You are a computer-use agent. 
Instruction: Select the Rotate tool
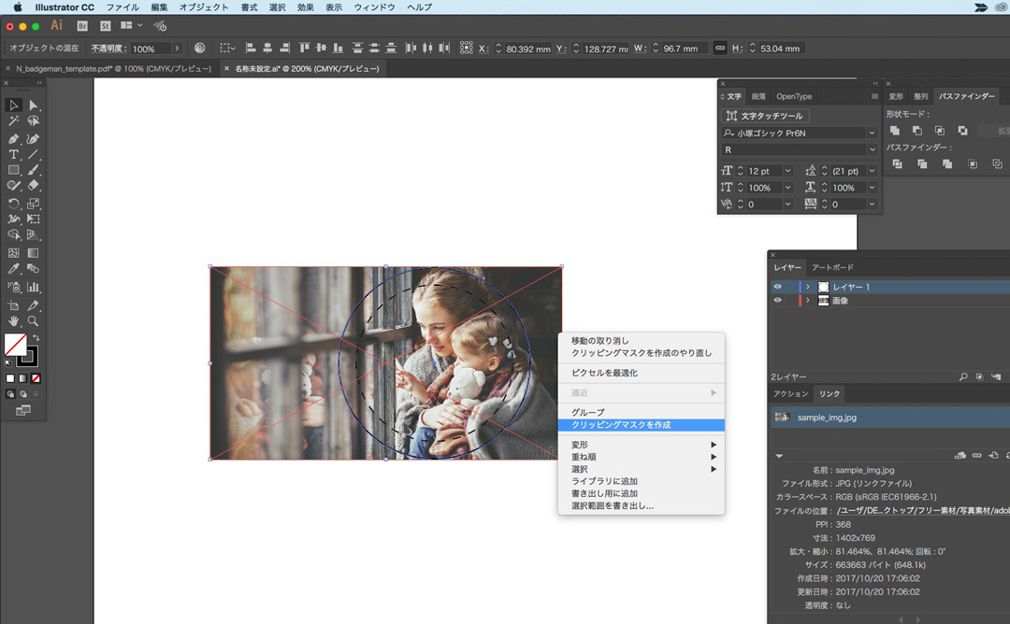coord(14,204)
